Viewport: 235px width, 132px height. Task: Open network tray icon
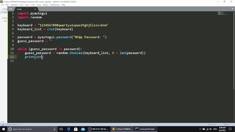click(207, 129)
